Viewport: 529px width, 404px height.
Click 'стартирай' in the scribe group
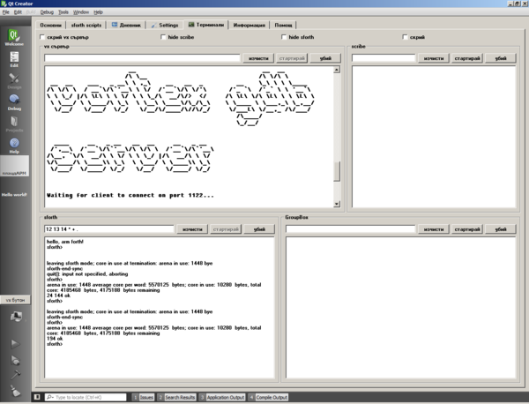tap(467, 58)
